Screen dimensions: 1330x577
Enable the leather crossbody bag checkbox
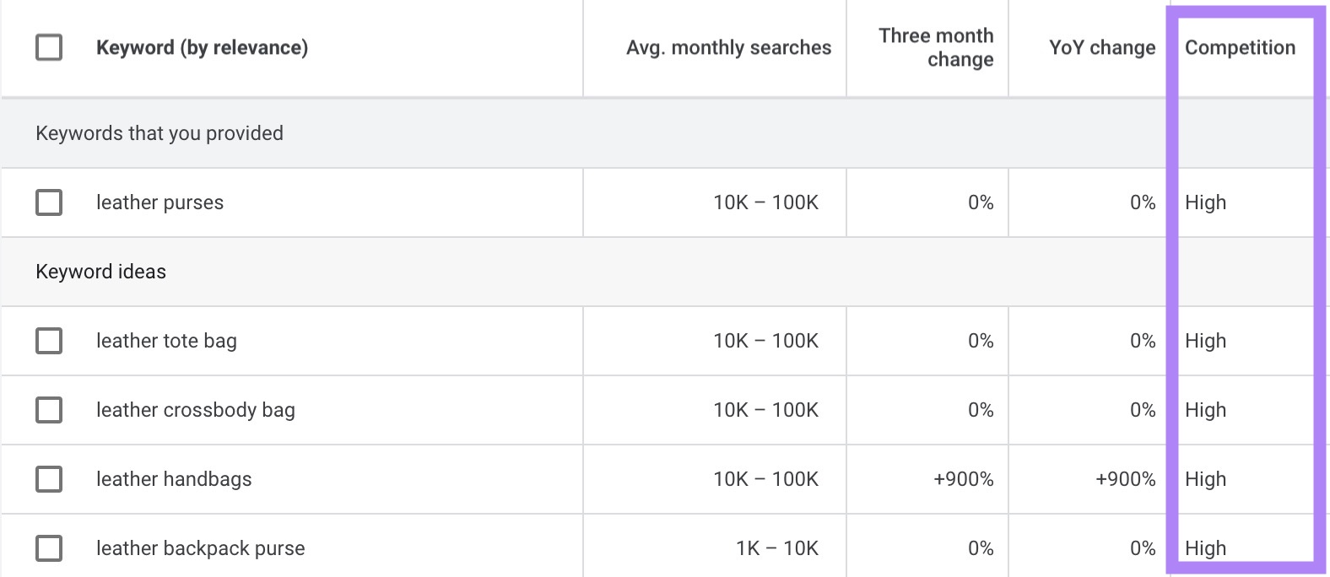coord(48,410)
